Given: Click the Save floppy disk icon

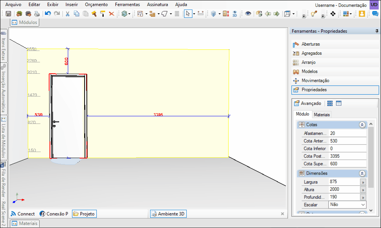Looking at the screenshot, I should 8,14.
